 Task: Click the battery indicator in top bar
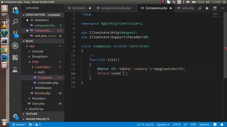click(198, 2)
